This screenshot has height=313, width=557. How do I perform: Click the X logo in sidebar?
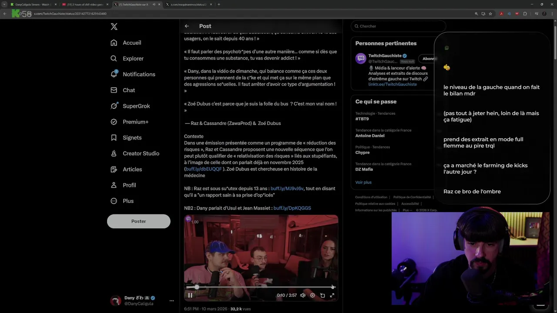114,27
